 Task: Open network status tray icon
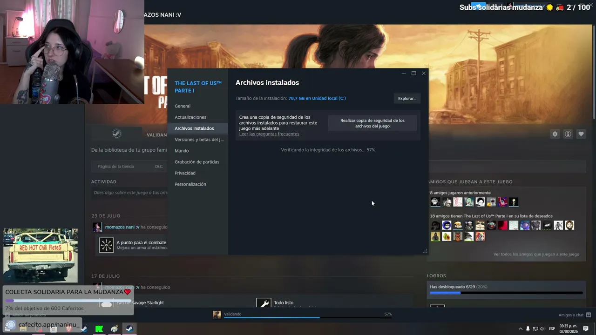[x=535, y=329]
